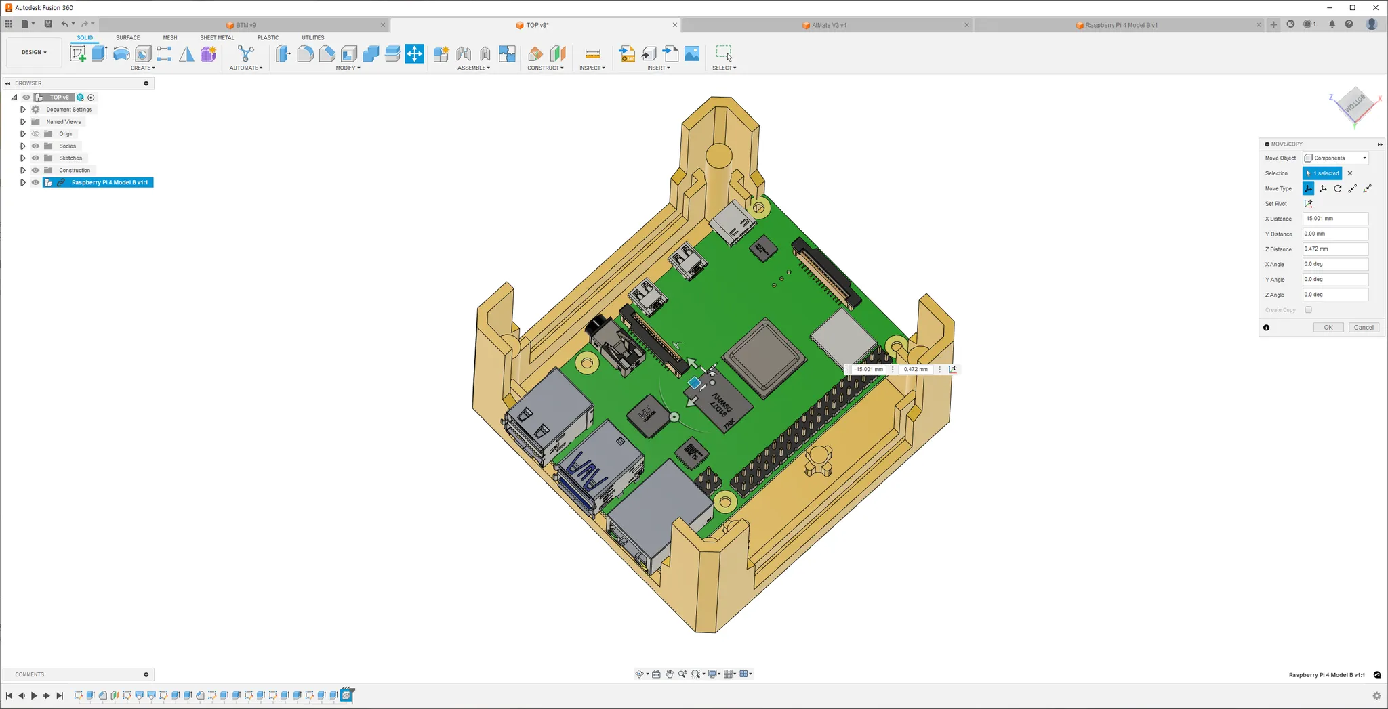Open the Move Object Components dropdown

click(x=1335, y=158)
